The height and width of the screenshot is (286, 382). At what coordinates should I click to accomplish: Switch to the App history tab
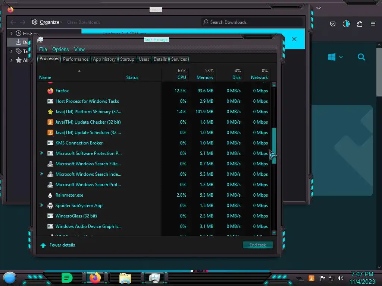(104, 59)
